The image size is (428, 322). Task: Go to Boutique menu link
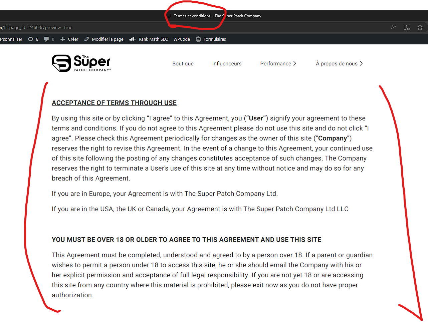coord(183,63)
